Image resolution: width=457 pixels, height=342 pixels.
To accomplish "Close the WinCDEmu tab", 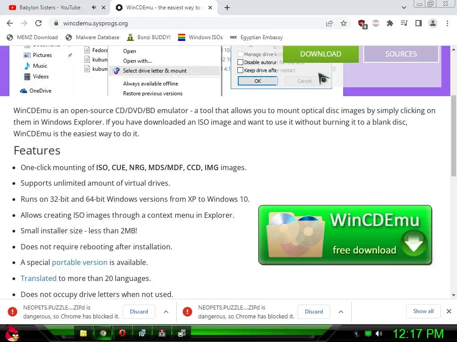I will [210, 8].
